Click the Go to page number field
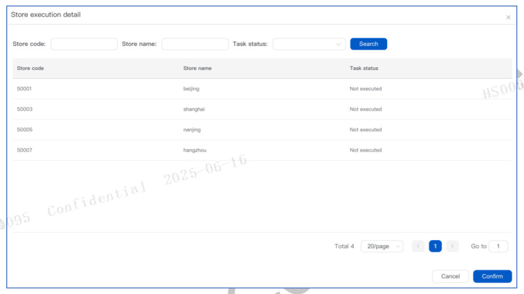Viewport: 524px width, 294px height. click(x=498, y=246)
